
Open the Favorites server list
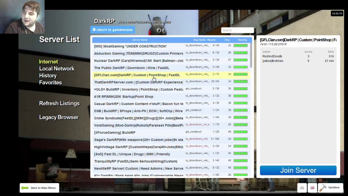pos(50,82)
